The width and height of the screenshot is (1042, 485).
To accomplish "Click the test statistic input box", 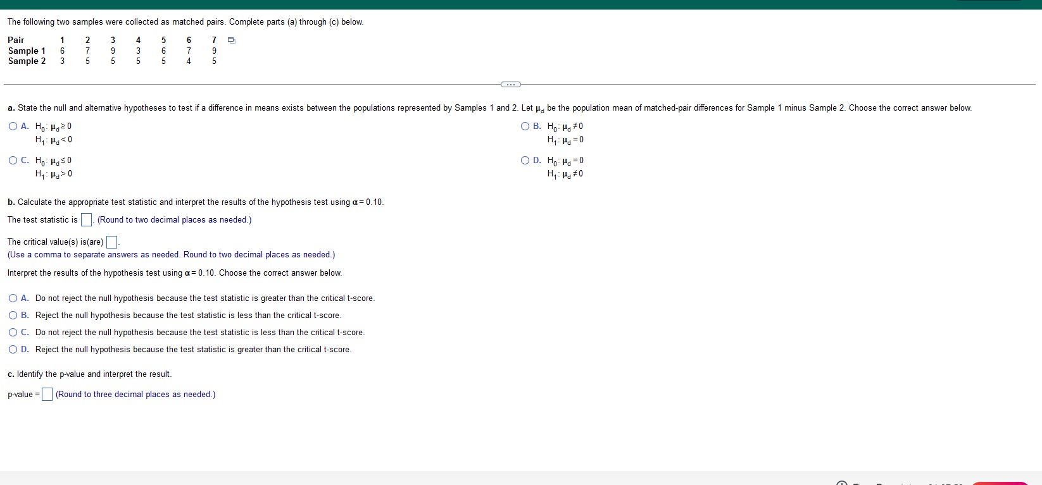I will 87,220.
